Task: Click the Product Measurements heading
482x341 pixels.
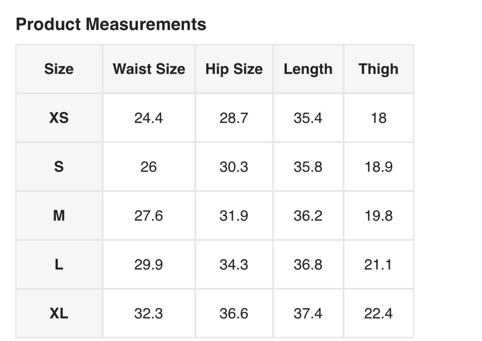Action: 111,24
